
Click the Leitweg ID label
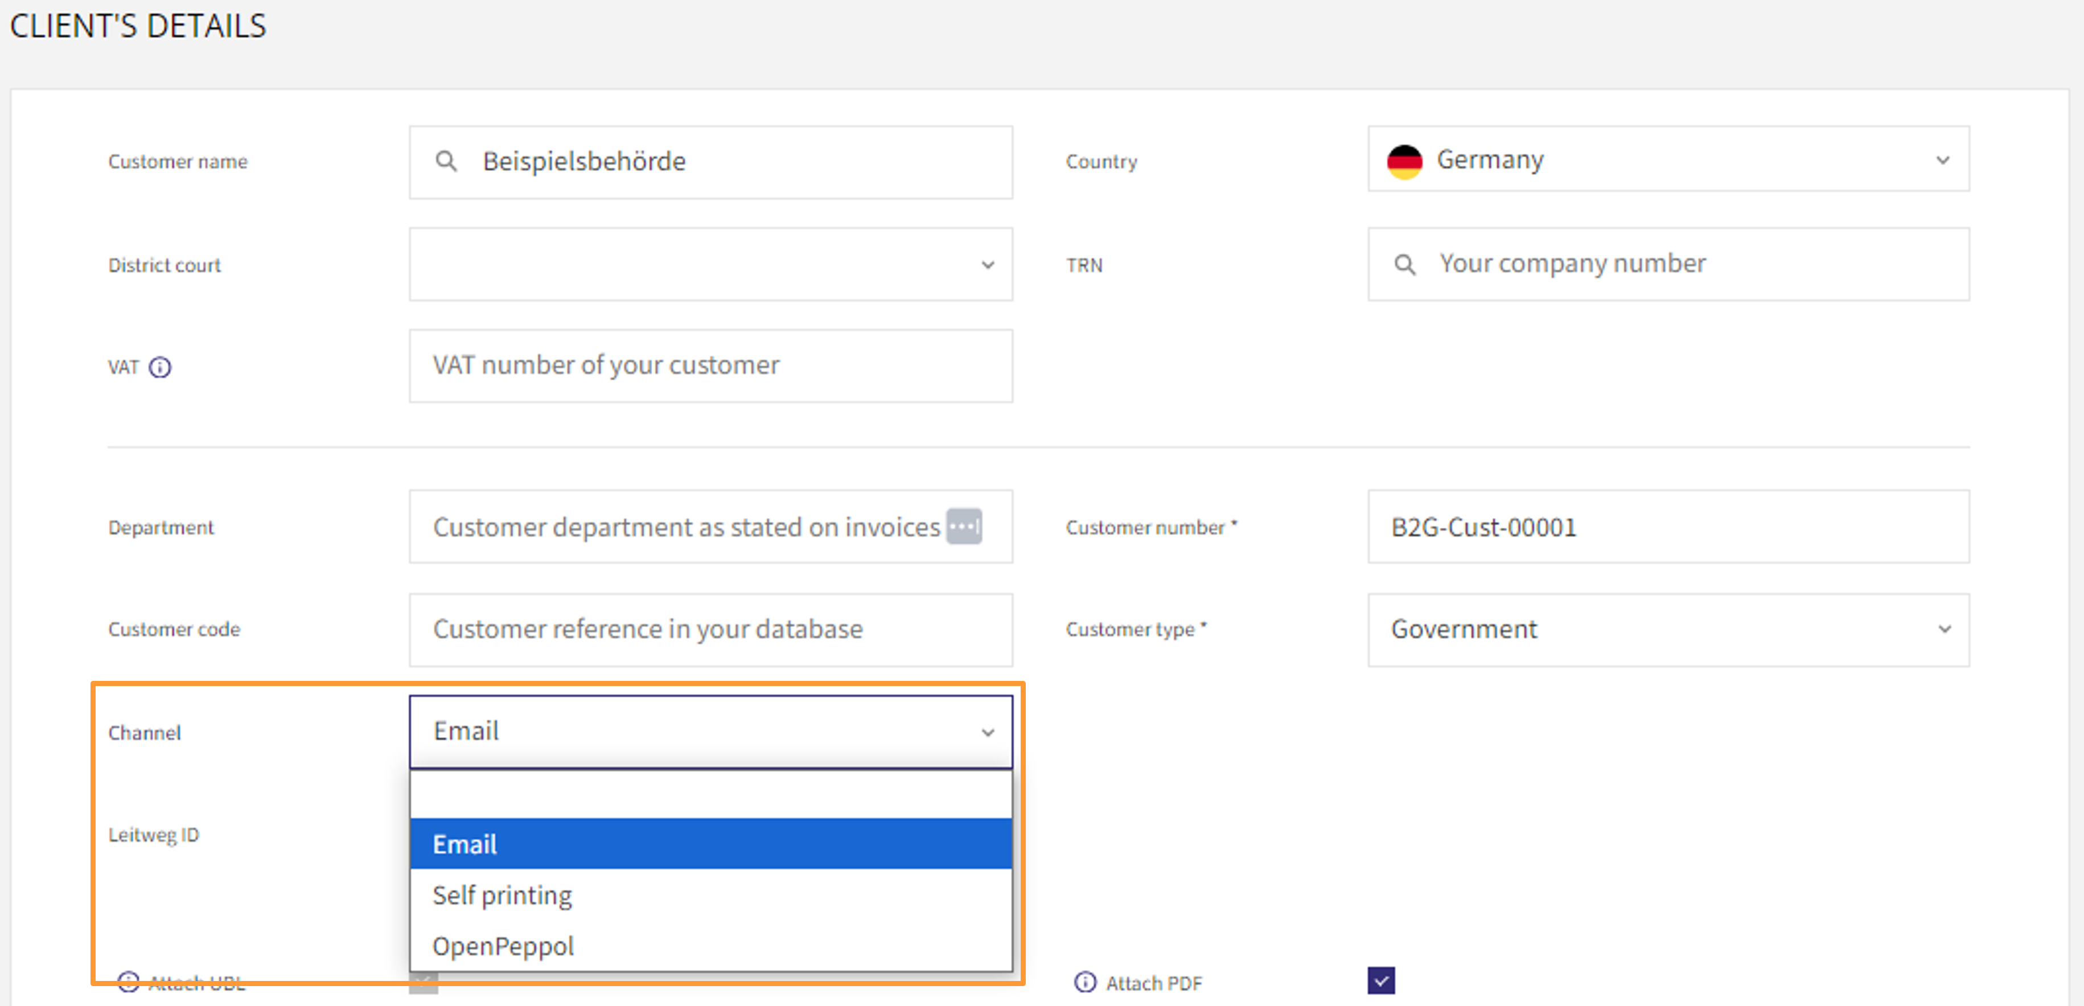pyautogui.click(x=154, y=835)
